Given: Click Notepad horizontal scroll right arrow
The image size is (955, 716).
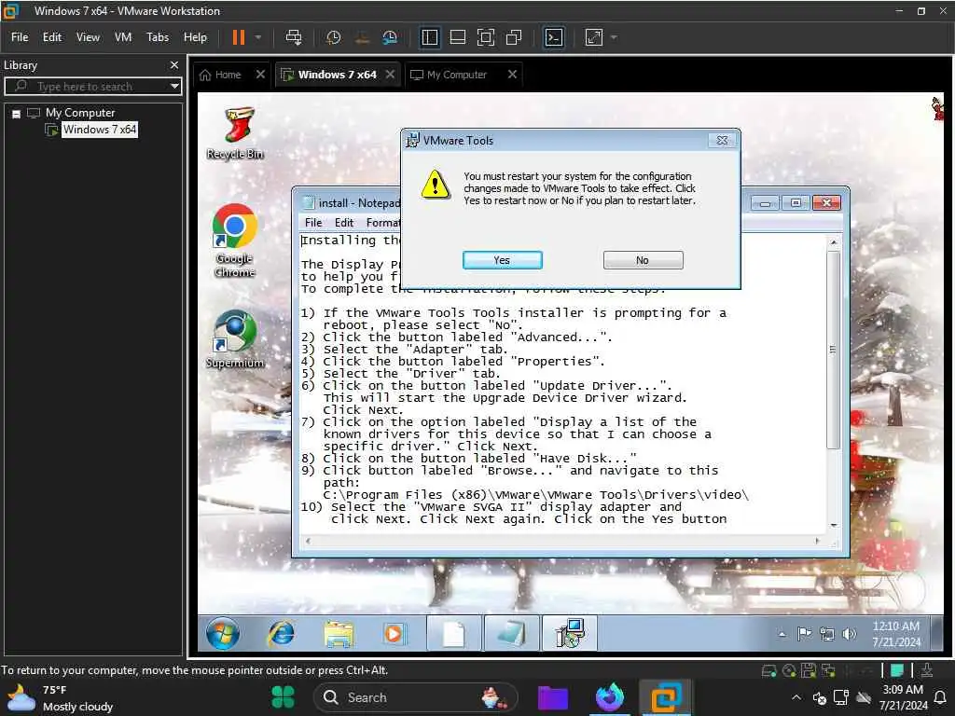Looking at the screenshot, I should (817, 541).
